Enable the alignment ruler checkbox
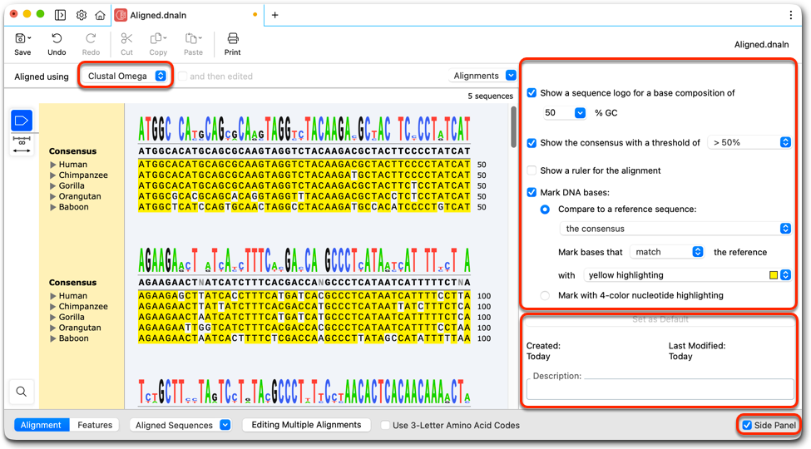 point(532,170)
